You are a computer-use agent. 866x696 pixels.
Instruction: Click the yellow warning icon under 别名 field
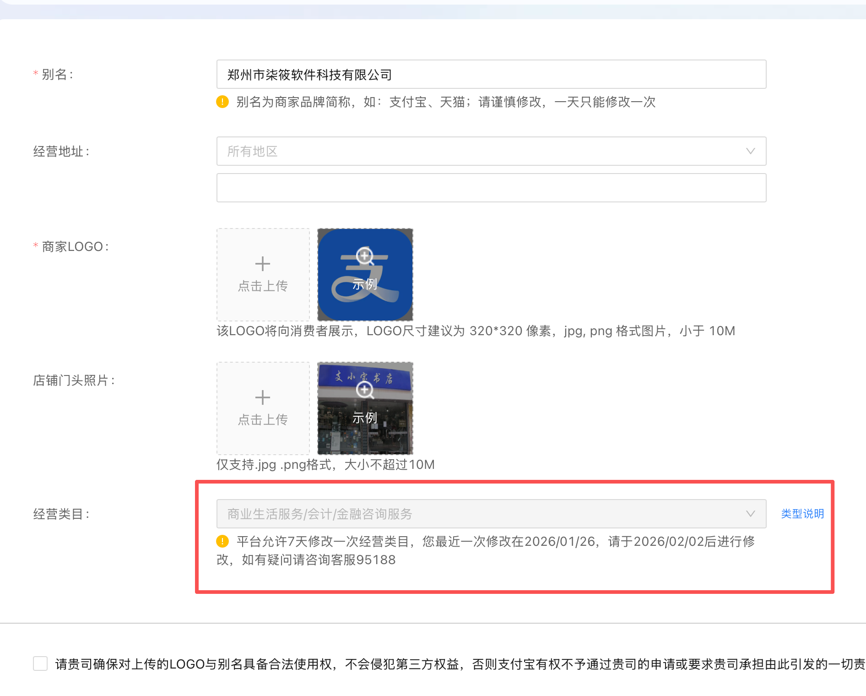222,102
